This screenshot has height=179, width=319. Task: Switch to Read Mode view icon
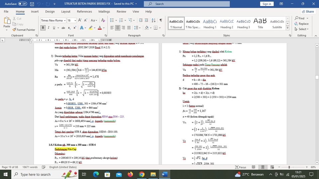point(254,167)
